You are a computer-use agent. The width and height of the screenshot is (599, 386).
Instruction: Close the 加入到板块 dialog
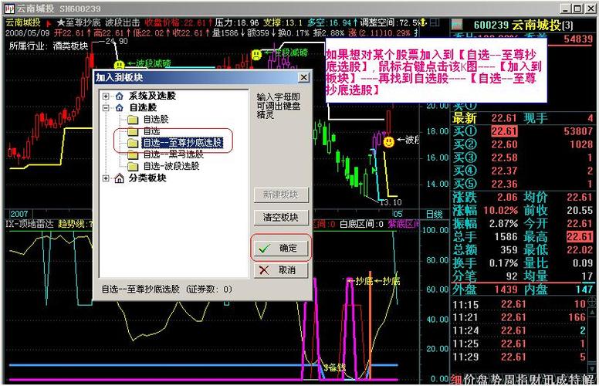click(303, 77)
